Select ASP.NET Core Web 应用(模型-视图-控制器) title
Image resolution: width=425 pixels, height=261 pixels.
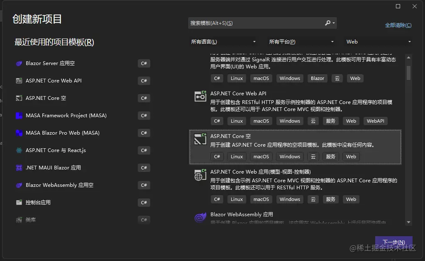(261, 172)
